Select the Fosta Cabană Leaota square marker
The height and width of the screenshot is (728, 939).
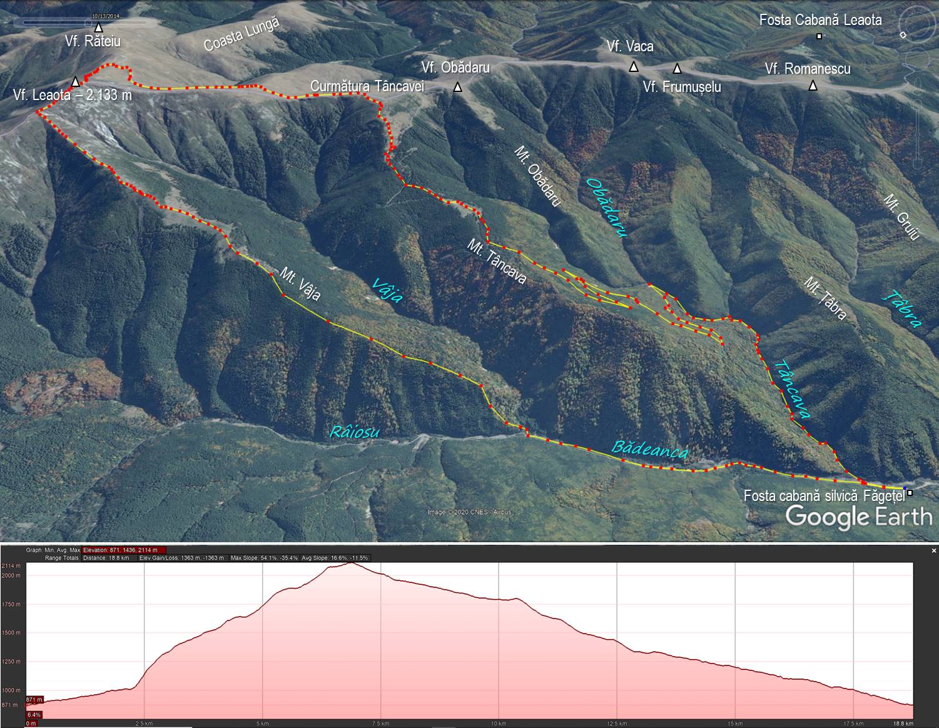[819, 36]
